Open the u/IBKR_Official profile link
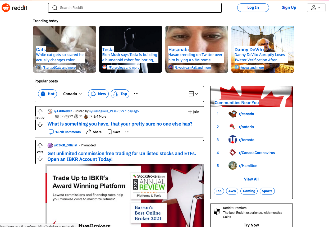 [x=66, y=145]
